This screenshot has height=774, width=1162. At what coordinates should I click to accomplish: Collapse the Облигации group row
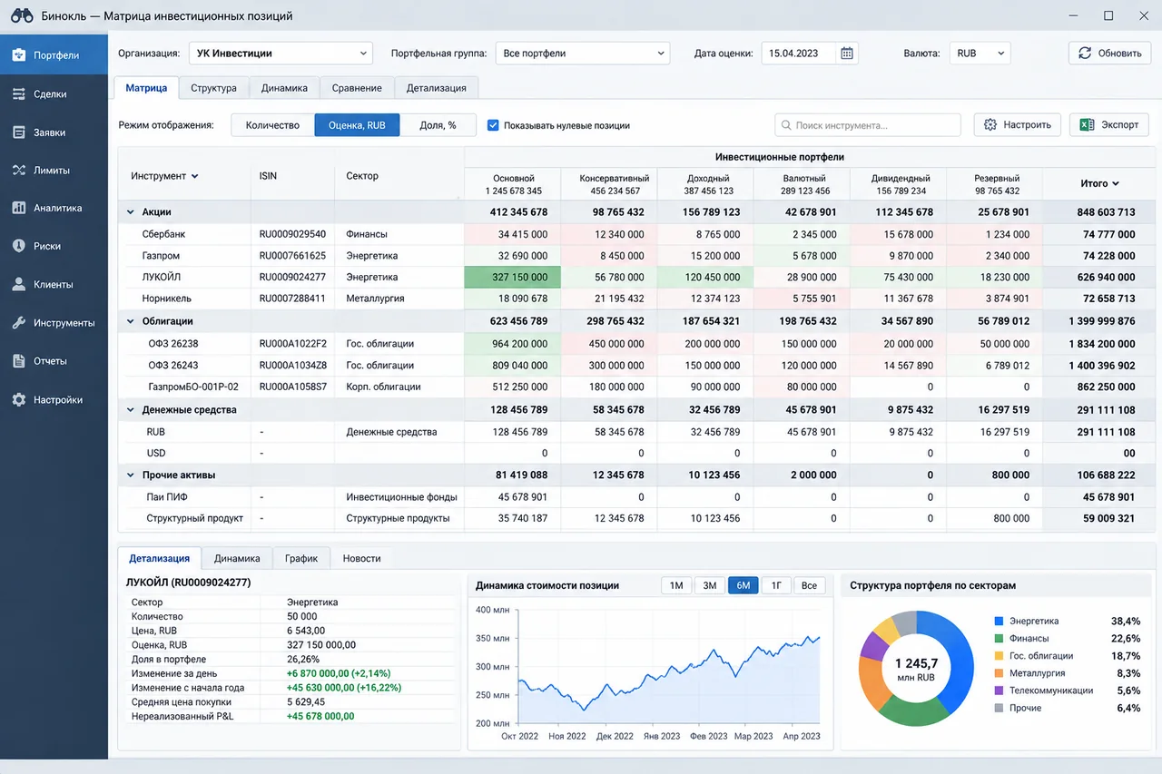pos(131,321)
